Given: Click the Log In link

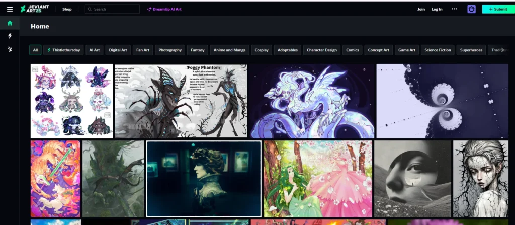Looking at the screenshot, I should pos(437,9).
